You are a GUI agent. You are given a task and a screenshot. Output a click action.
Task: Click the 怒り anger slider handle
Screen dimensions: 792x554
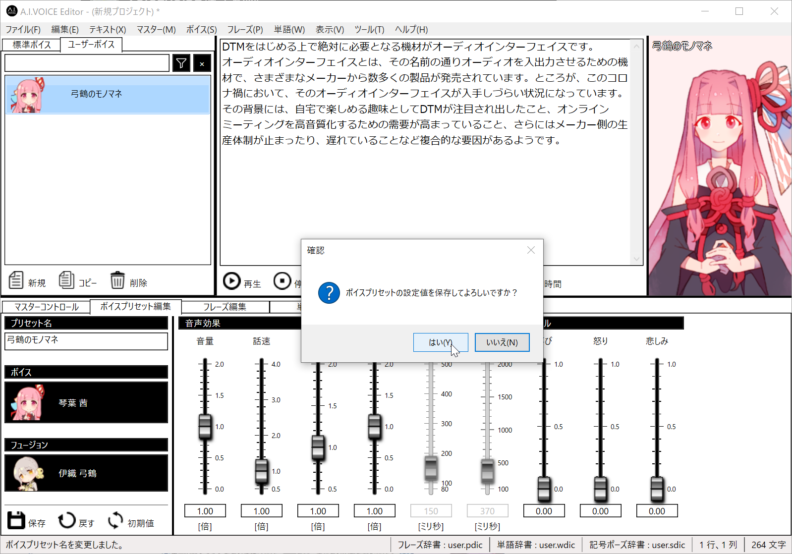click(x=600, y=489)
